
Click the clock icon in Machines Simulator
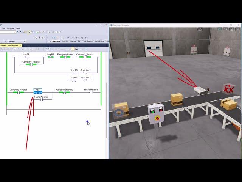200,29
